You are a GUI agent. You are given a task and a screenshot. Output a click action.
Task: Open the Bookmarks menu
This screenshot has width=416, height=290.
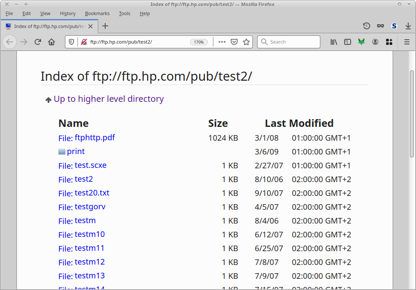click(97, 13)
